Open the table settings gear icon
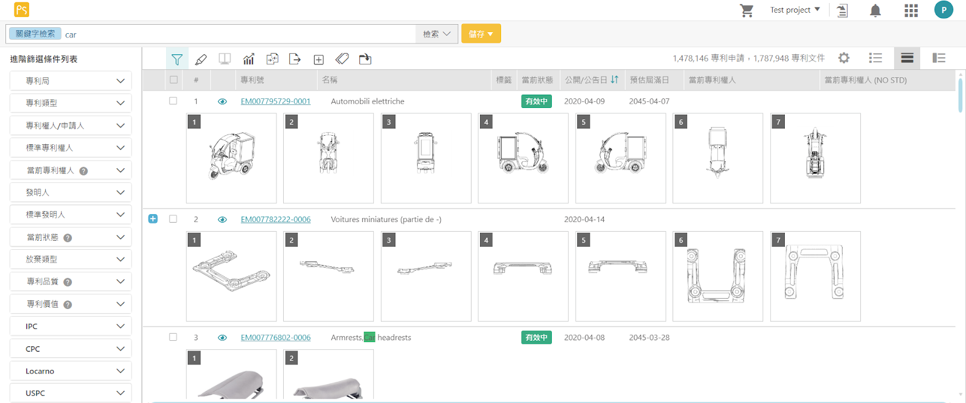The height and width of the screenshot is (403, 966). (844, 58)
